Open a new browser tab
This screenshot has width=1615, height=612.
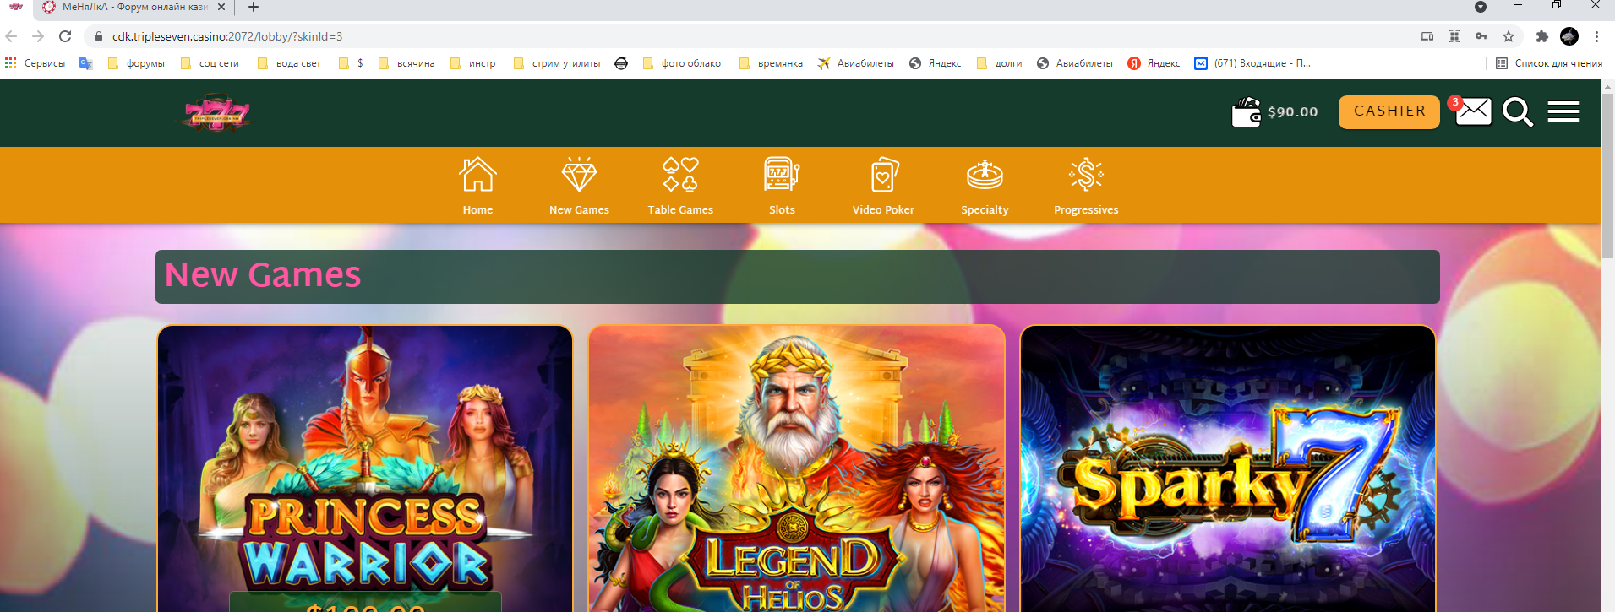click(254, 7)
